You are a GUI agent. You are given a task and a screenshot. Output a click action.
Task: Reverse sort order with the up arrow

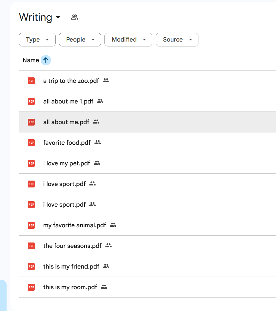[x=46, y=60]
